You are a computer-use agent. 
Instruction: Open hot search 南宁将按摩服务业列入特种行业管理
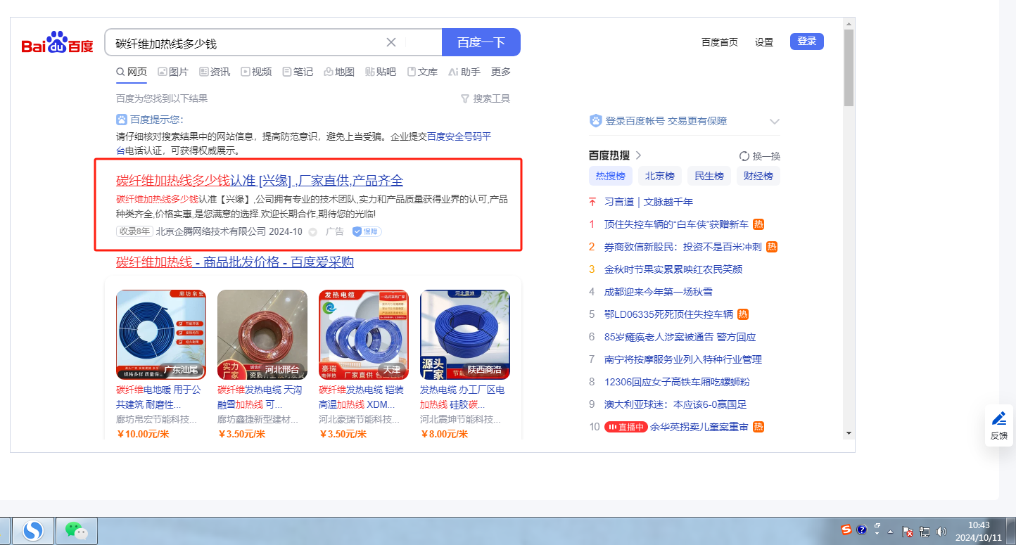tap(683, 359)
